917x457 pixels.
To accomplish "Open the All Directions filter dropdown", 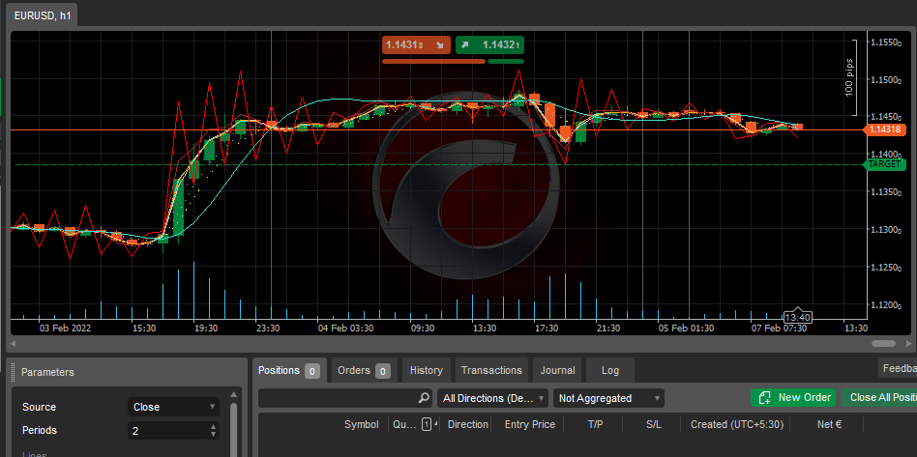I will click(x=492, y=398).
